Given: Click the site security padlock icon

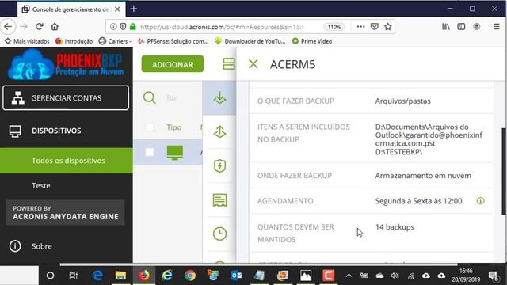Looking at the screenshot, I should point(133,26).
